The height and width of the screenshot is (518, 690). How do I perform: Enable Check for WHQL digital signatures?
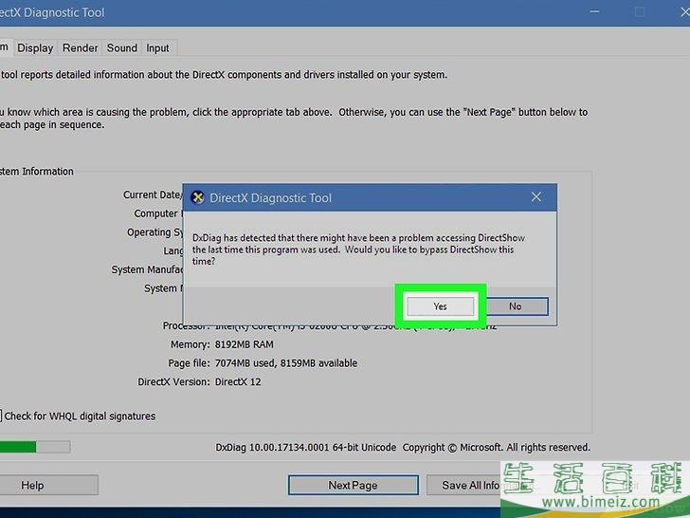(3, 416)
